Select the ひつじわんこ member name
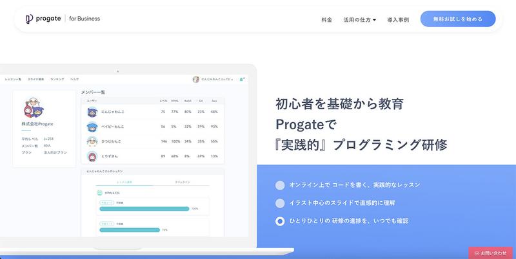 [111, 141]
